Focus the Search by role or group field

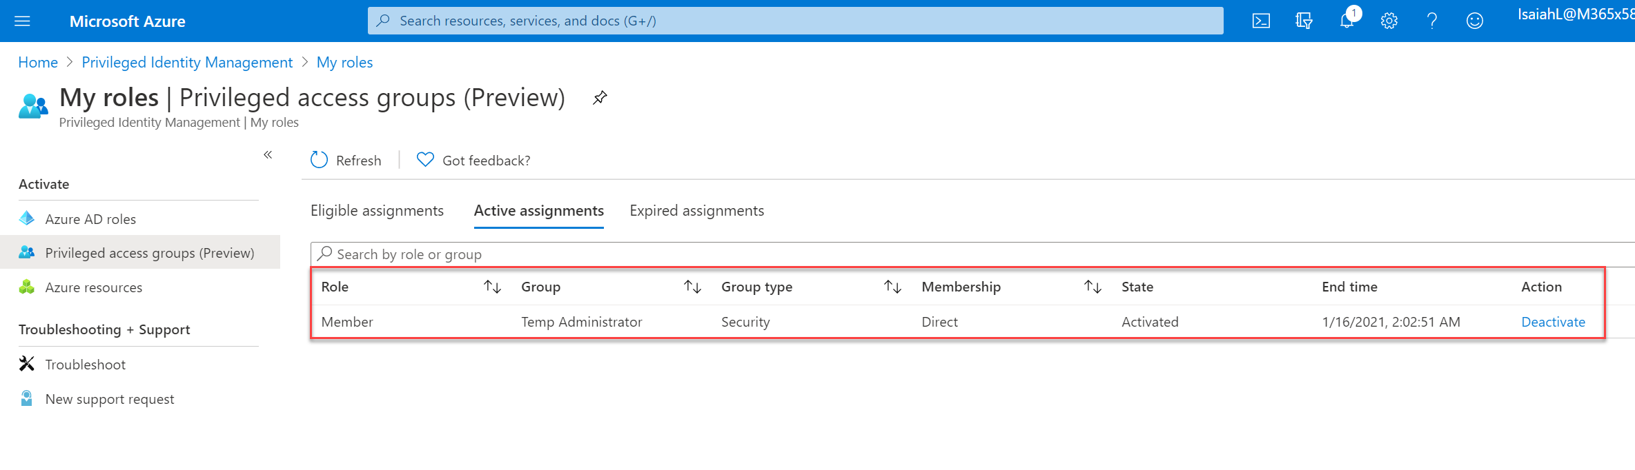972,254
